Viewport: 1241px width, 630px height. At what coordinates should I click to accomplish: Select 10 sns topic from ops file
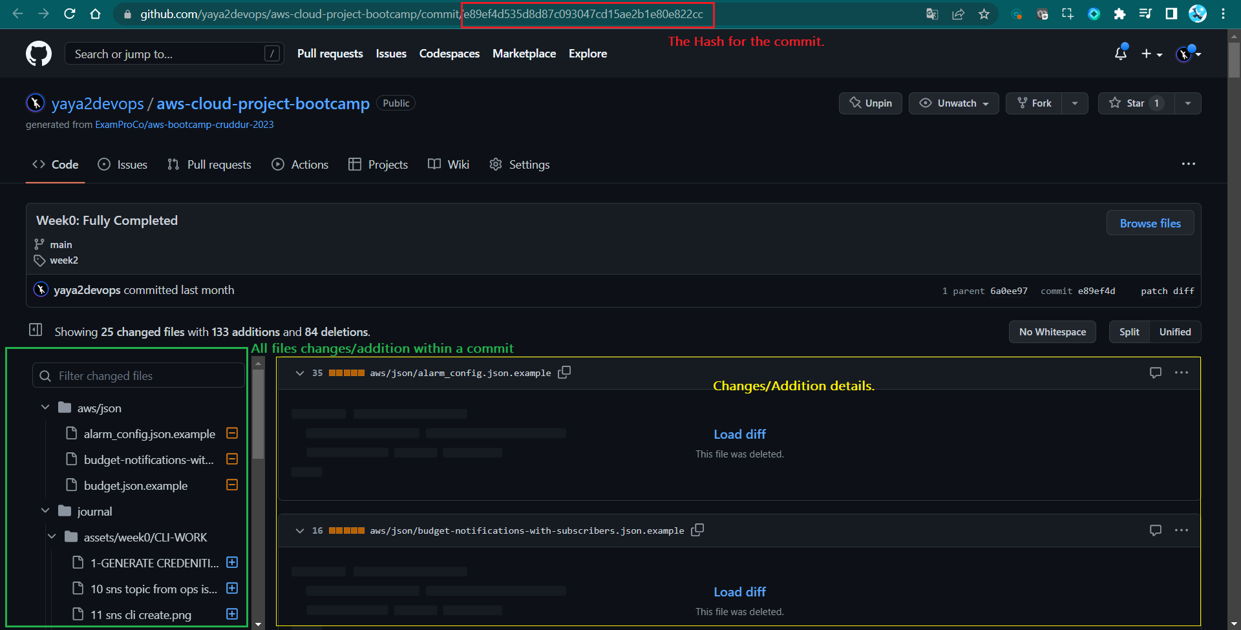coord(154,589)
